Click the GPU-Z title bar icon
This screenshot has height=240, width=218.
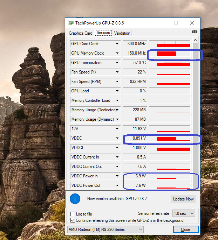(x=71, y=23)
